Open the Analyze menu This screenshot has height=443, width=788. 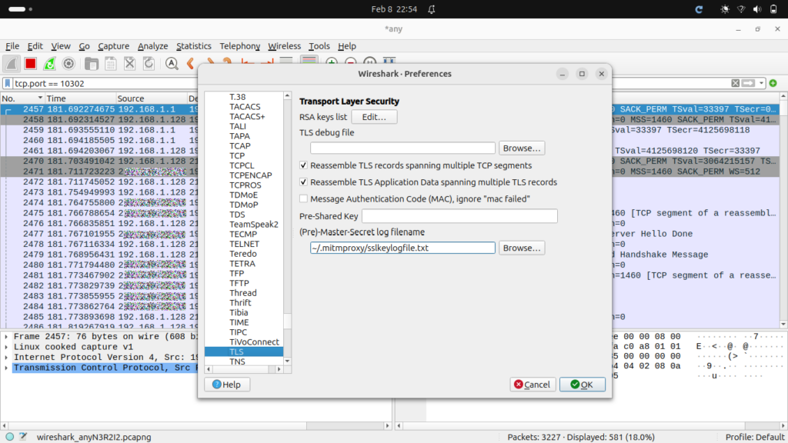[153, 46]
